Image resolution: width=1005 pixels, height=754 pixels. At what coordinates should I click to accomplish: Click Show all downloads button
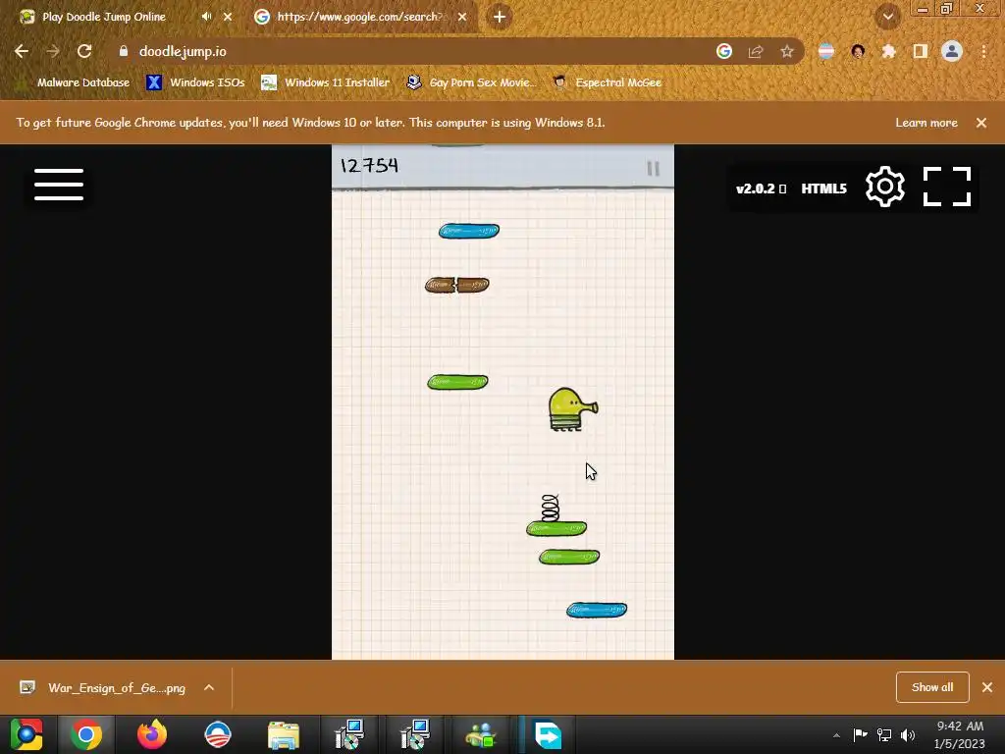(932, 687)
